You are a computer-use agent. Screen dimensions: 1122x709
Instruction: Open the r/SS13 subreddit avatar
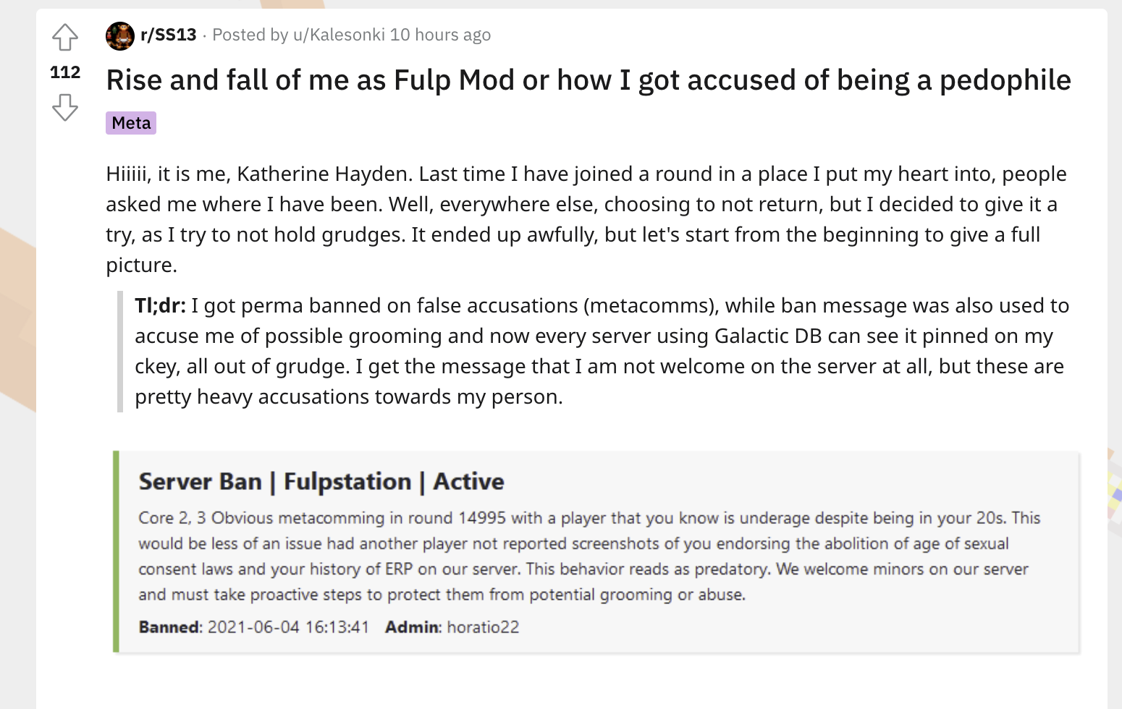[x=120, y=35]
